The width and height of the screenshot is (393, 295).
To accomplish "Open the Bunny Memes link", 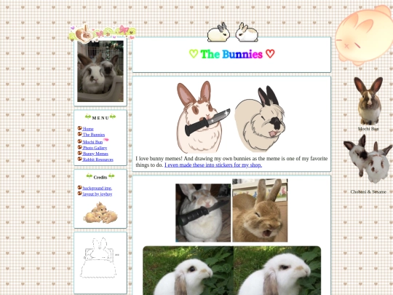I will pyautogui.click(x=95, y=154).
